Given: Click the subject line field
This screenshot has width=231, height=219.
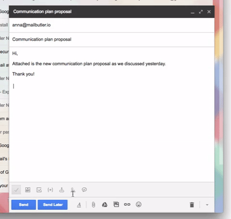Looking at the screenshot, I should [x=112, y=39].
